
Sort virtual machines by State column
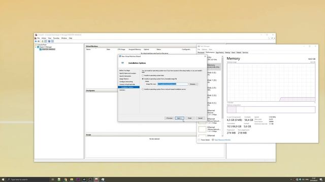108,50
